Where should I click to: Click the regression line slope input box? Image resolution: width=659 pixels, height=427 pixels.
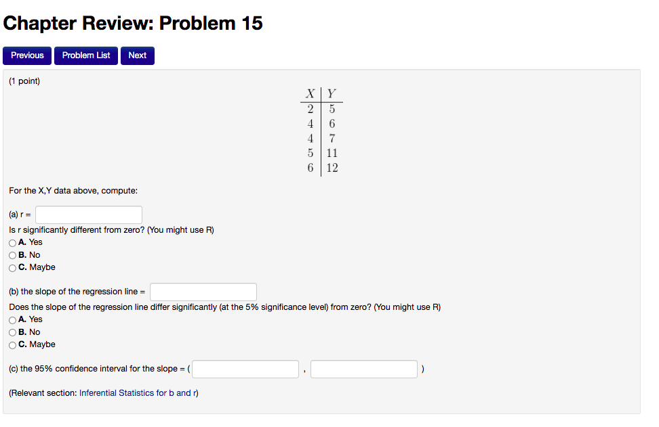[x=203, y=292]
